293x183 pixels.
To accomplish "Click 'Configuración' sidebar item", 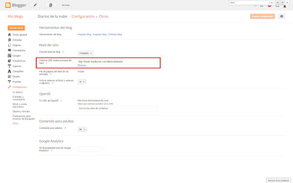I will coord(20,87).
